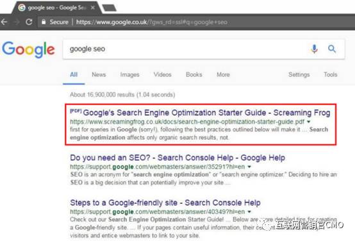Start voice search with the microphone icon
This screenshot has height=241, width=355.
(314, 49)
